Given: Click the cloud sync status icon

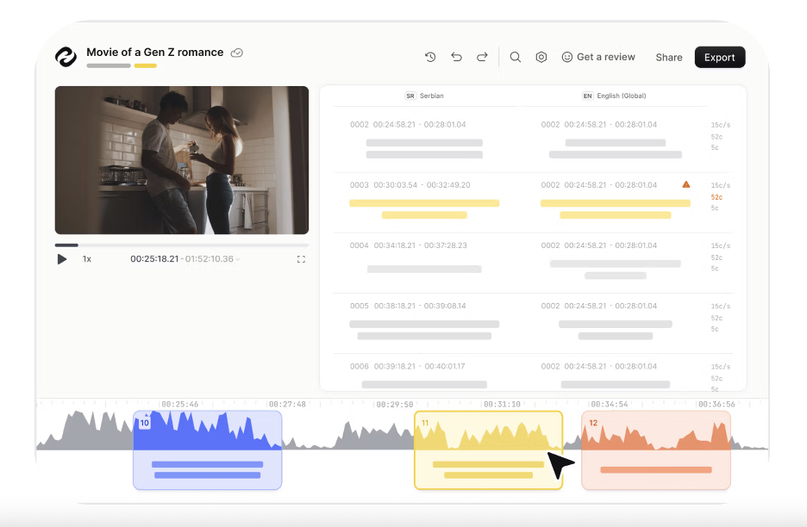Looking at the screenshot, I should coord(237,53).
